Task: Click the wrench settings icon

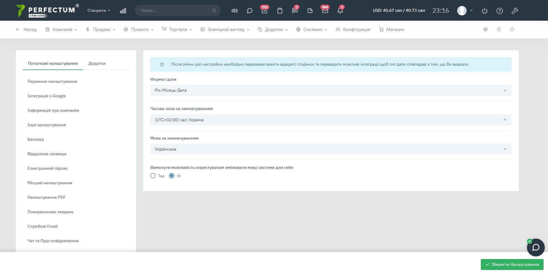Action: click(x=515, y=11)
